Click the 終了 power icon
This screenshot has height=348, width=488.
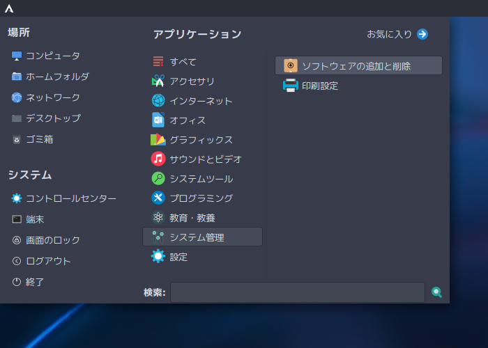(x=17, y=282)
